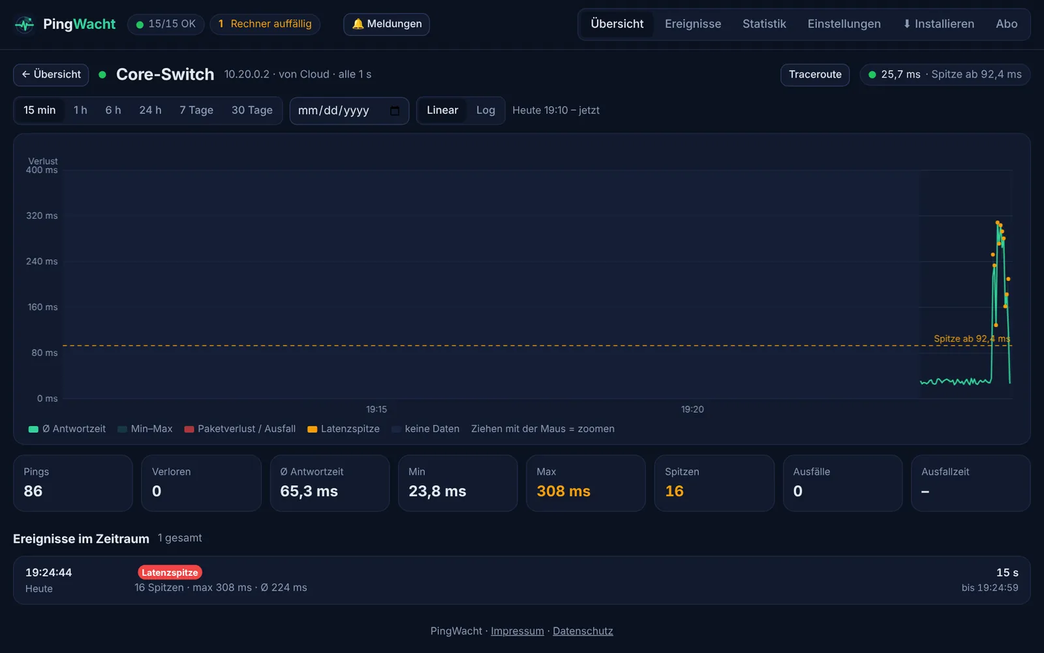The image size is (1044, 653).
Task: Open the Impressum footer link
Action: pos(517,631)
